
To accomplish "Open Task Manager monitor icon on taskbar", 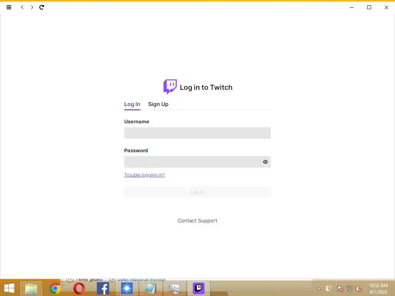I will coord(175,288).
